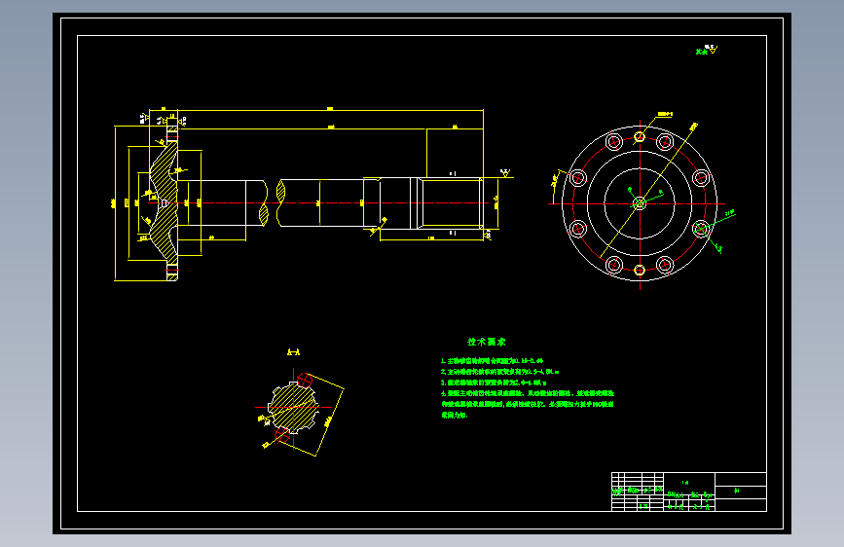Select the A-A section view label
844x547 pixels.
click(x=293, y=352)
